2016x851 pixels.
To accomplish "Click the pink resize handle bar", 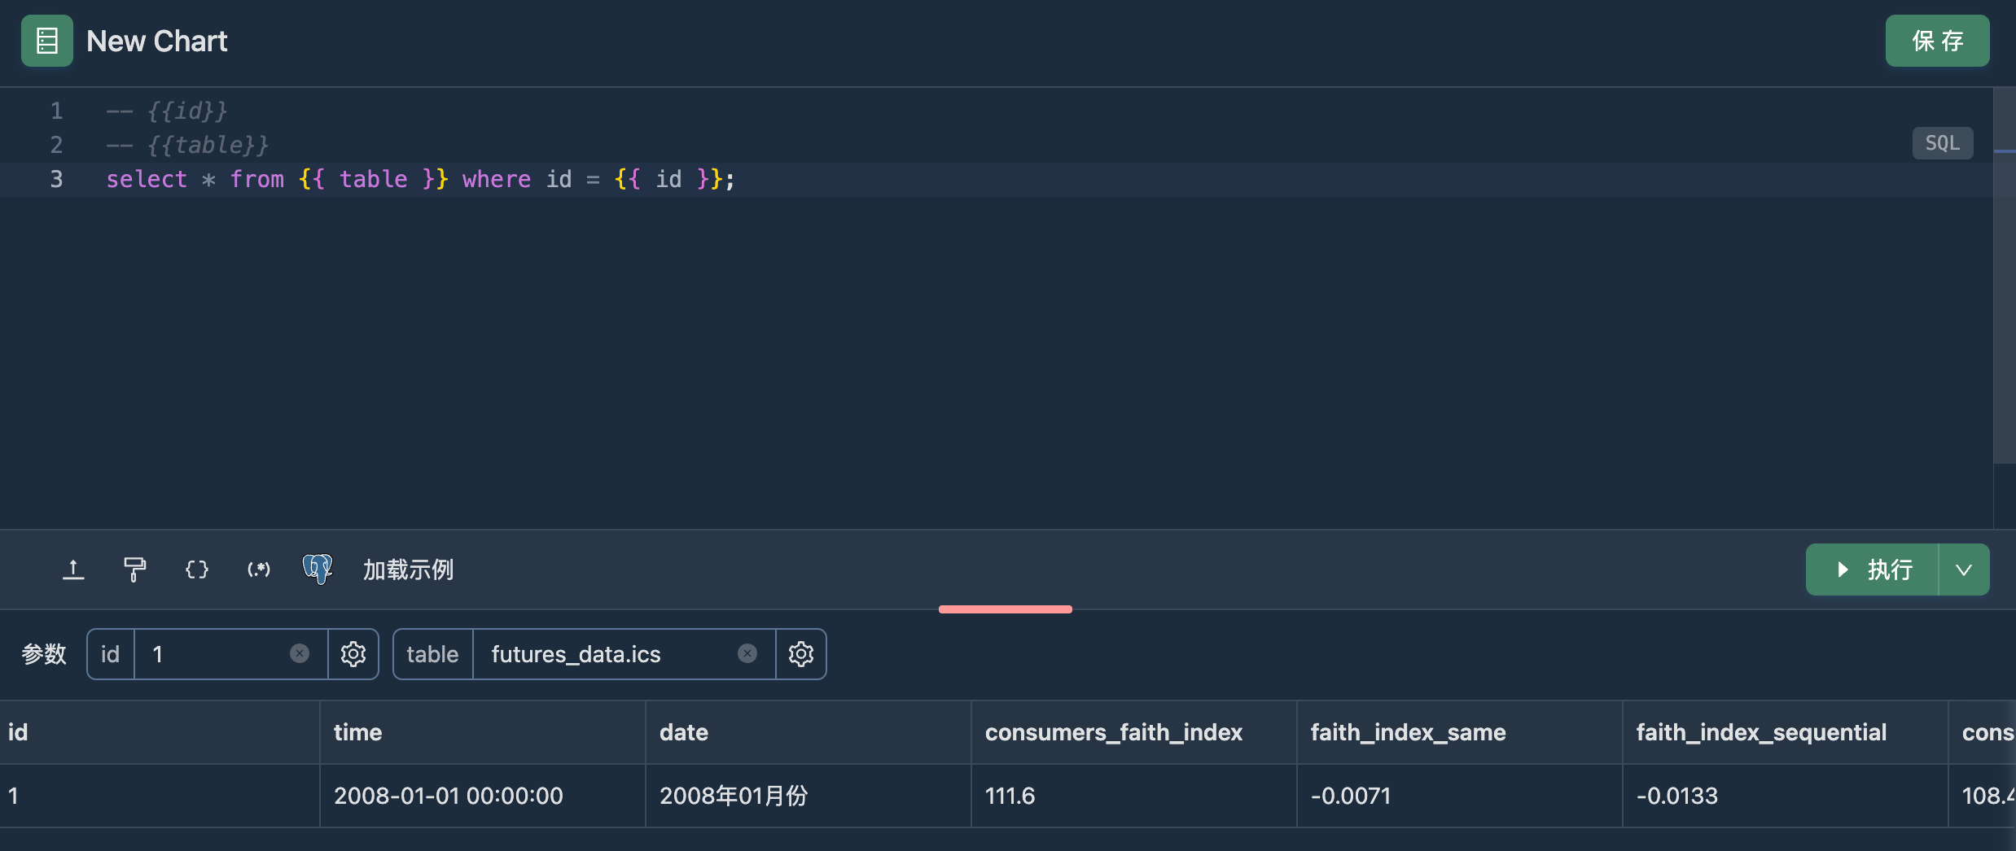I will tap(1006, 609).
